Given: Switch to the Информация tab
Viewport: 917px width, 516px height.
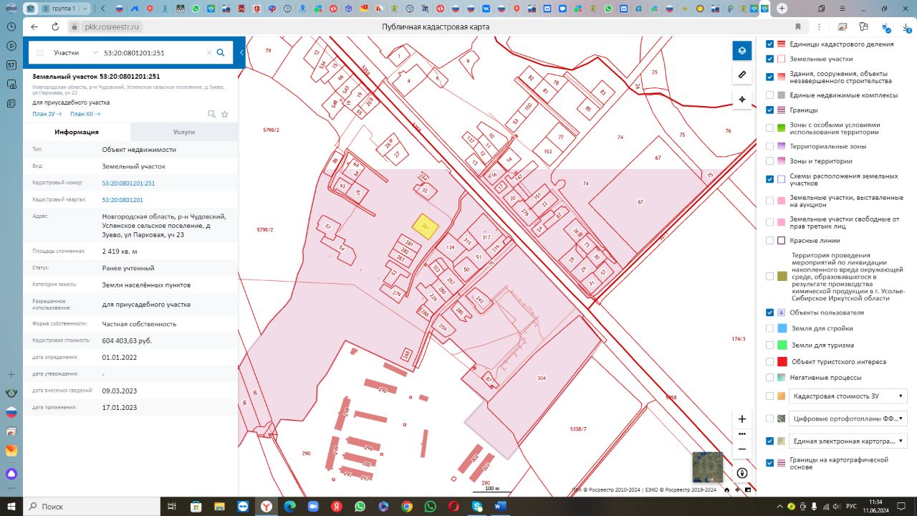Looking at the screenshot, I should [x=77, y=132].
